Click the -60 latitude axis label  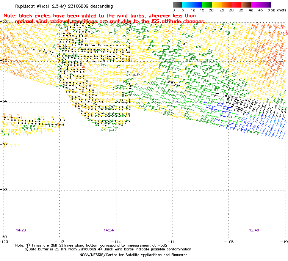[x=3, y=237]
